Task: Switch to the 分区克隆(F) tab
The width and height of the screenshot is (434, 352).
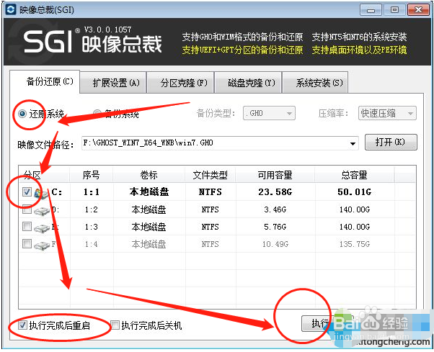Action: click(180, 82)
